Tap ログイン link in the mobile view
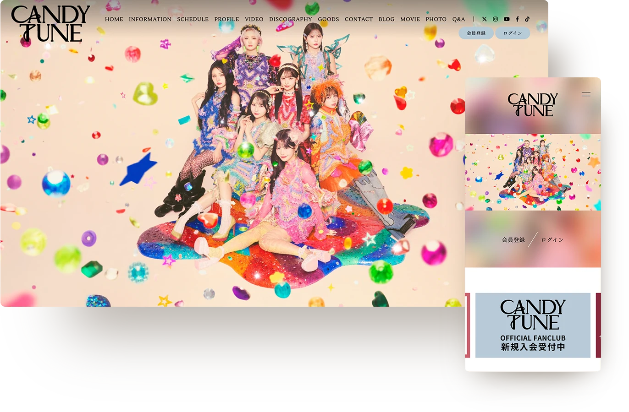The width and height of the screenshot is (629, 412). tap(552, 240)
